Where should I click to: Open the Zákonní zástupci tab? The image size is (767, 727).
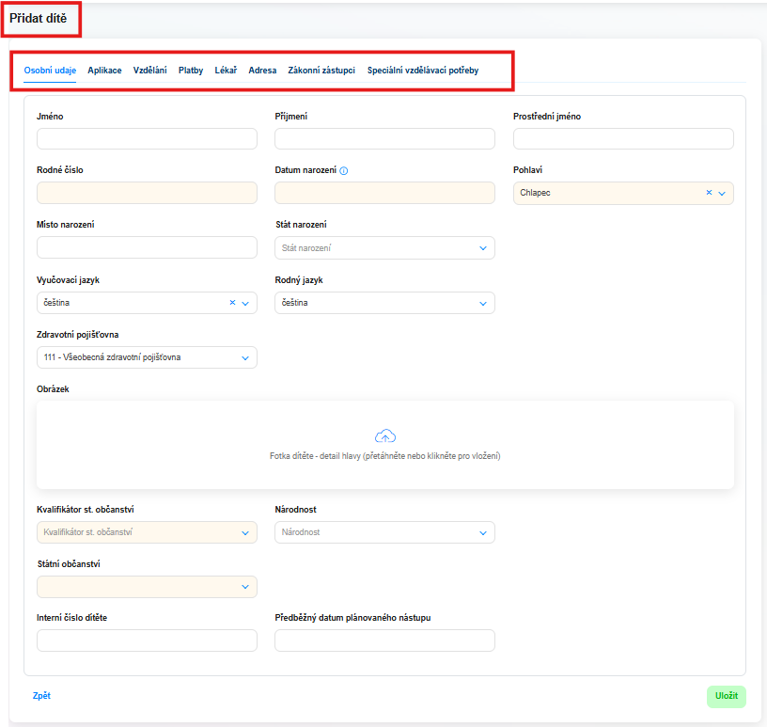click(321, 71)
